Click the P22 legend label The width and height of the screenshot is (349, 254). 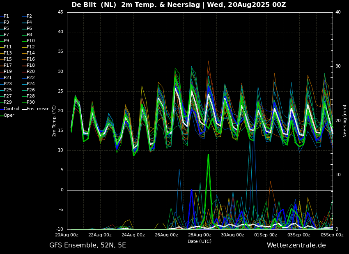click(x=31, y=77)
